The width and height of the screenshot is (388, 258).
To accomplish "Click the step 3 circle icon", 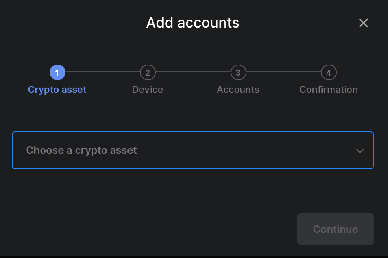I will pos(238,72).
